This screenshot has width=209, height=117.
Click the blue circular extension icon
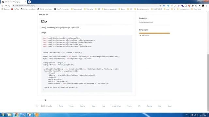tap(169, 6)
